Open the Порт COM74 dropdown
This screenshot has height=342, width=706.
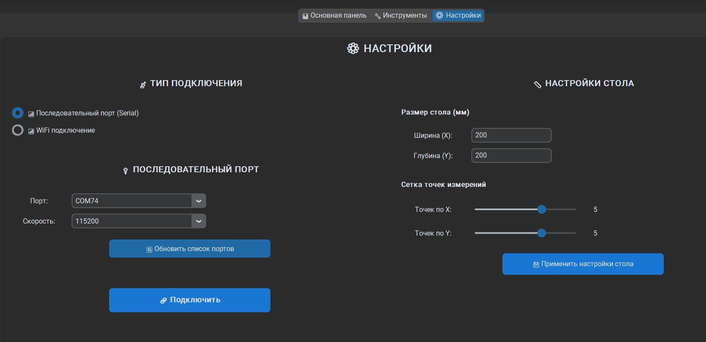click(139, 201)
